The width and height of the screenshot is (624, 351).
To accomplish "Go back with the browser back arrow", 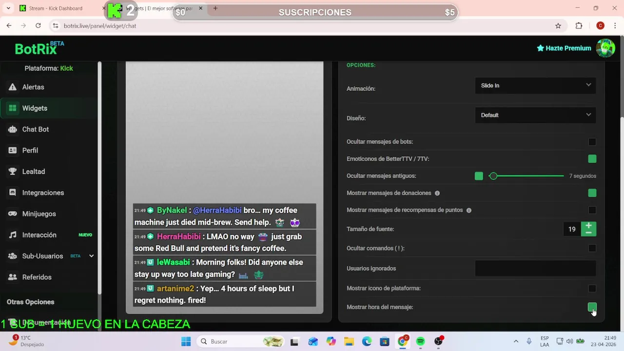I will (9, 25).
